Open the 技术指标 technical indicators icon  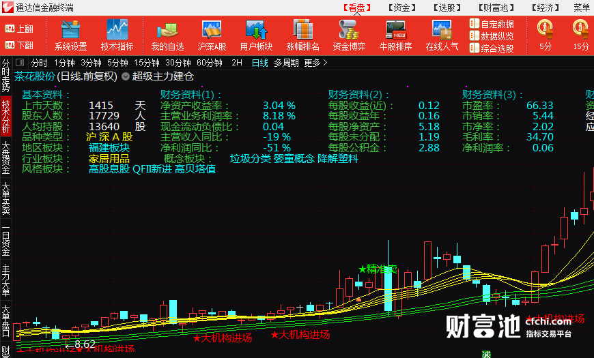(x=117, y=35)
